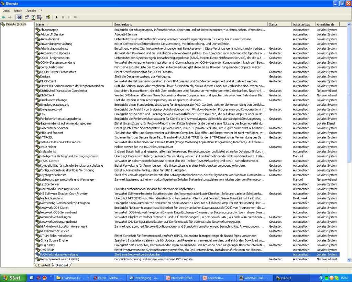Viewport: 352px width, 282px height.
Task: Click the Start service play icon
Action: click(57, 17)
